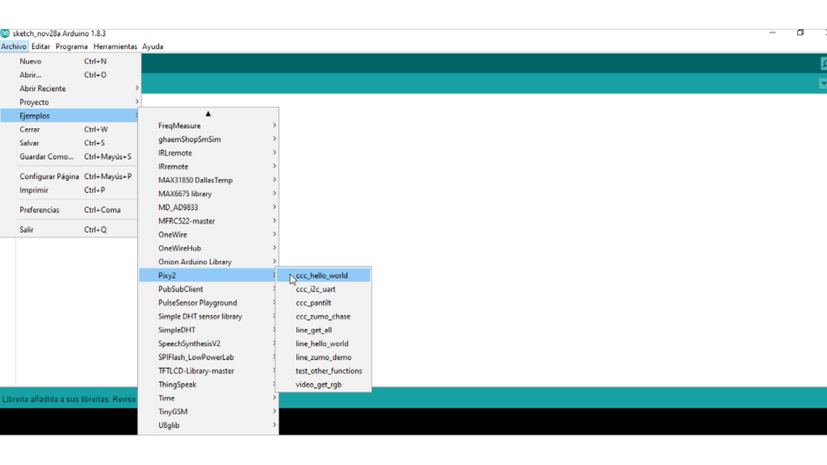This screenshot has height=465, width=827.
Task: Open the line_zumo_demo example
Action: point(323,358)
